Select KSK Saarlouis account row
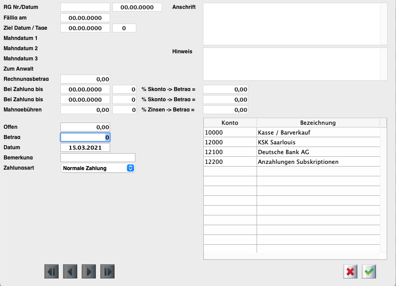This screenshot has height=286, width=396. [292, 142]
